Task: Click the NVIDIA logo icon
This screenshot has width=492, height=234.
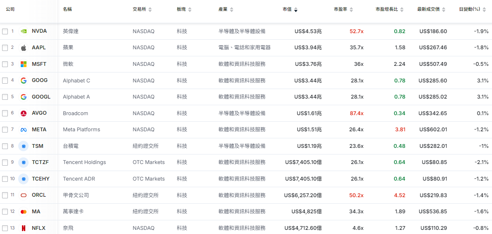Action: 24,31
